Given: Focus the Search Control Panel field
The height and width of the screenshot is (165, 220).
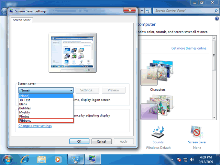Looking at the screenshot, I should pos(184,11).
